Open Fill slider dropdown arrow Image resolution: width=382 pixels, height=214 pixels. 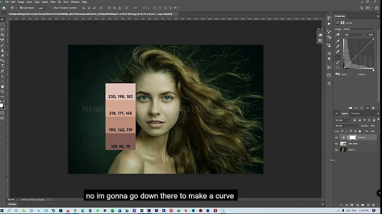378,131
